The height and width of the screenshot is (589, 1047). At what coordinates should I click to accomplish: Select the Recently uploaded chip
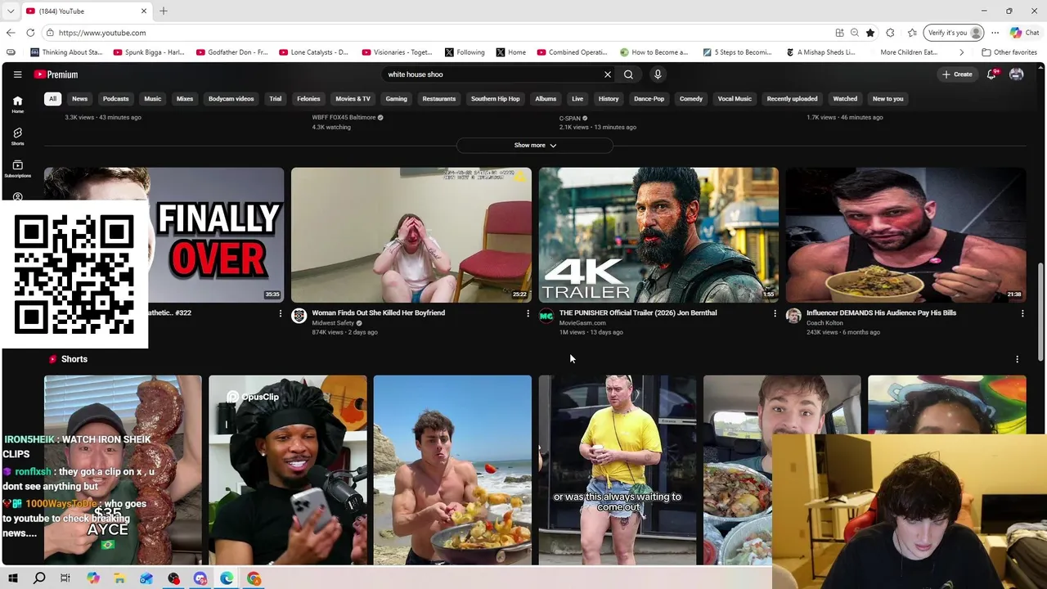click(x=792, y=99)
